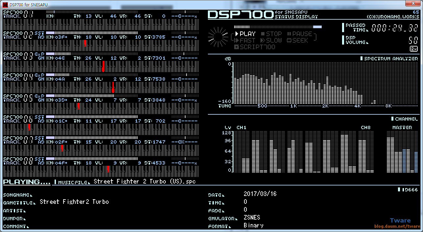Click track 06 envelope level bar
Viewport: 423px width, 232px height.
coord(92,117)
